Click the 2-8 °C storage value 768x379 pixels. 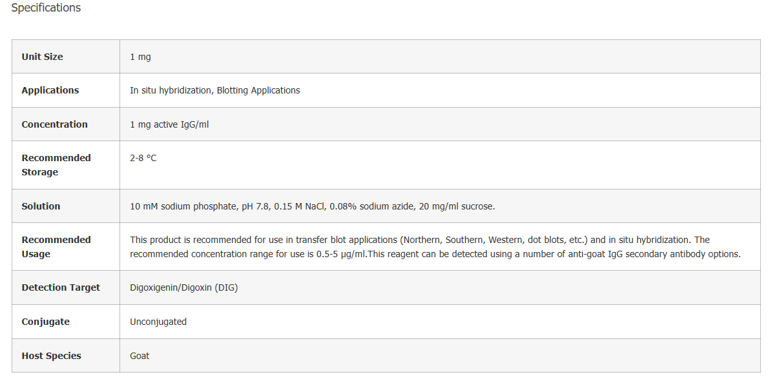pos(143,158)
